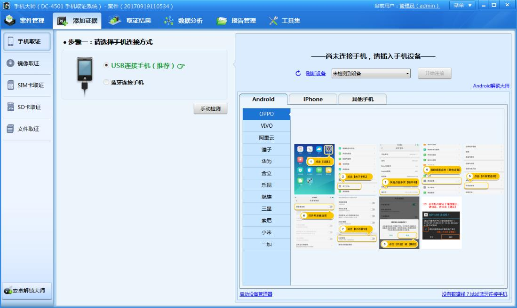Click the OPPO USB debugging guide image
Screen dimensions: 517x308
[399, 196]
